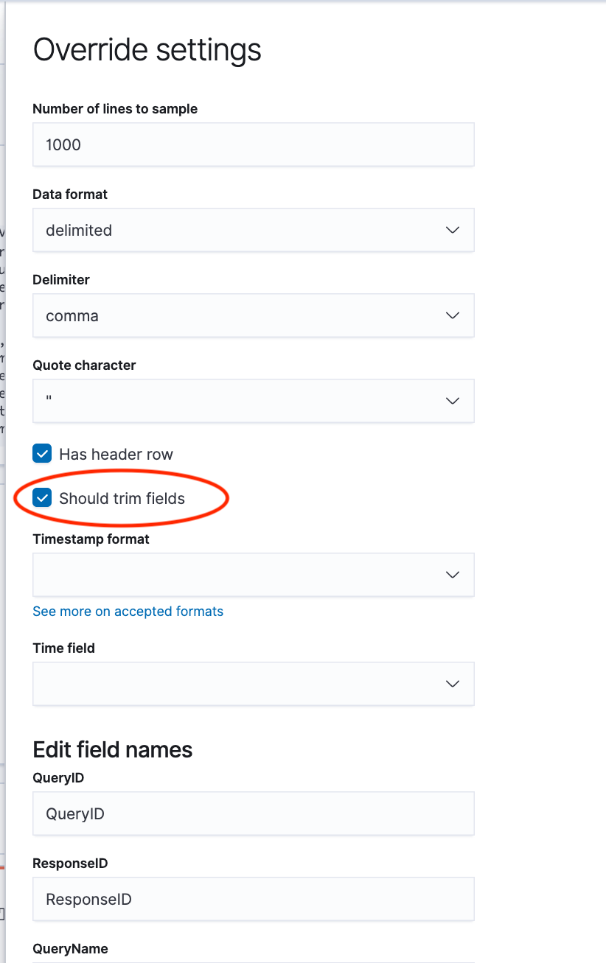This screenshot has width=606, height=963.
Task: Click the Should trim fields label text
Action: (x=122, y=499)
